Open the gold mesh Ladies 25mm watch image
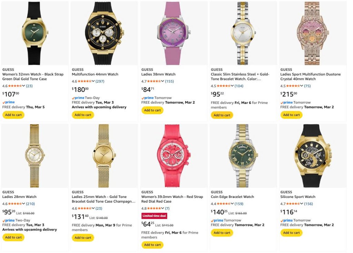The image size is (353, 253). [104, 156]
